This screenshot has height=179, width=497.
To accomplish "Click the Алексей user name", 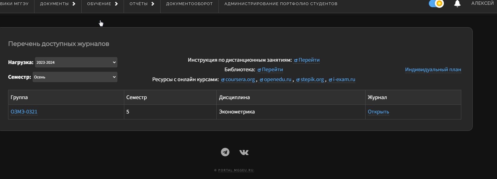I will click(482, 3).
